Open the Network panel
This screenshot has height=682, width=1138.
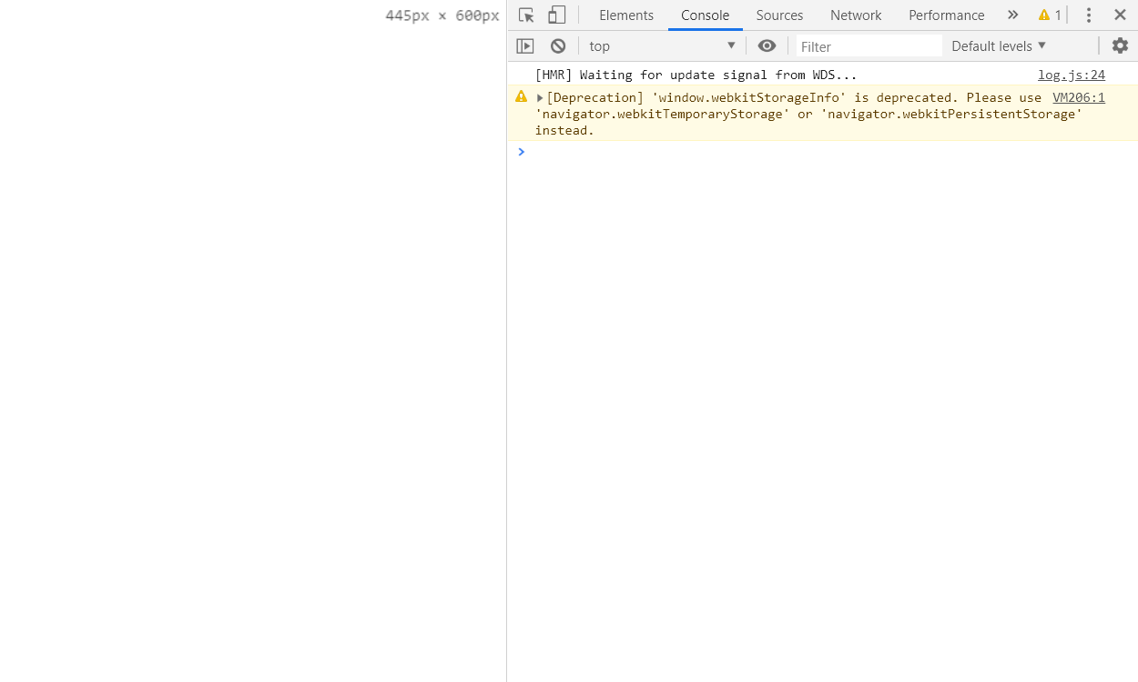point(856,15)
